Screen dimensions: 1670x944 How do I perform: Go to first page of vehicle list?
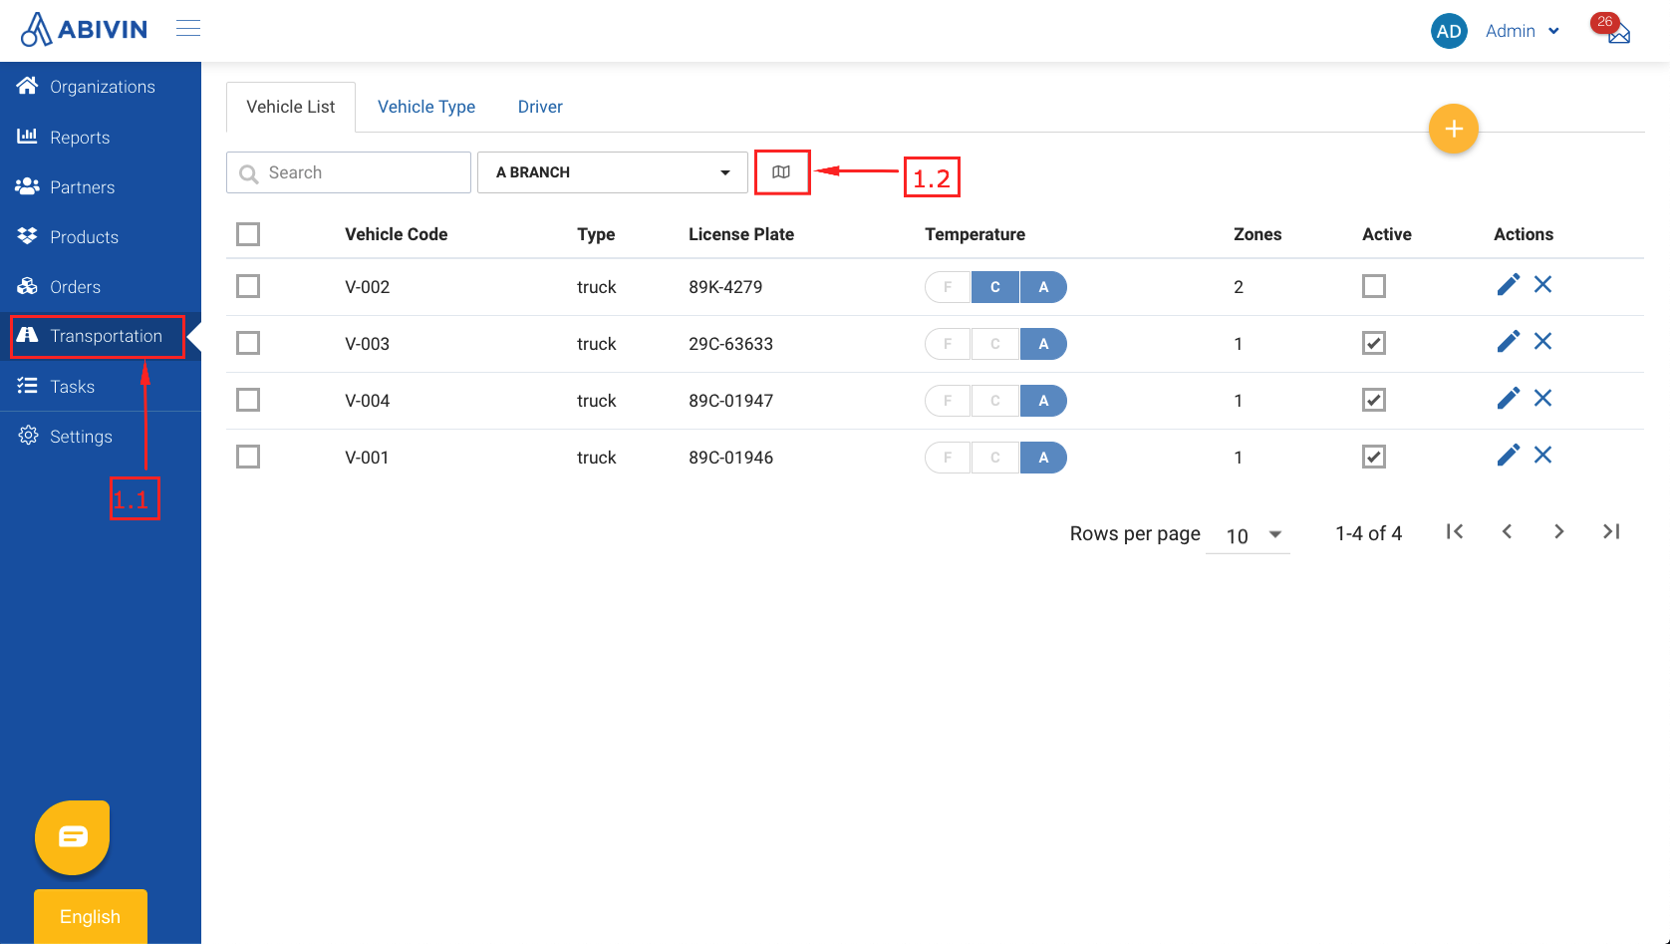point(1455,532)
